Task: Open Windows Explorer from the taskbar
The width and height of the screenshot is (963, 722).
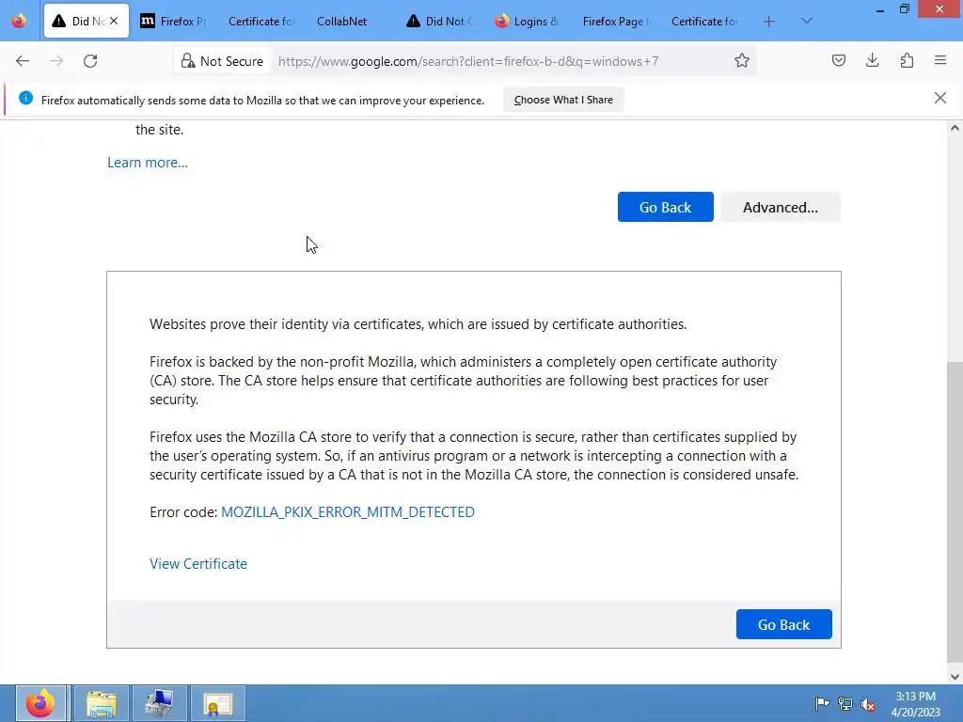Action: pos(102,703)
